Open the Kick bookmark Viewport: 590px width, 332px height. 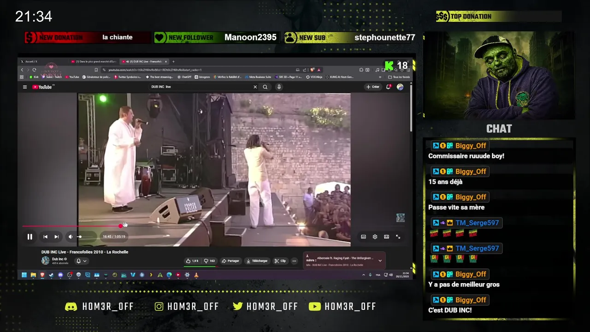(x=34, y=77)
